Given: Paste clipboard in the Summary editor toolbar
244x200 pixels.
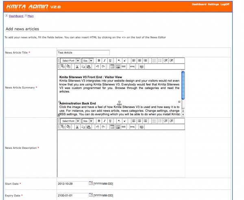Looking at the screenshot, I should (x=89, y=67).
